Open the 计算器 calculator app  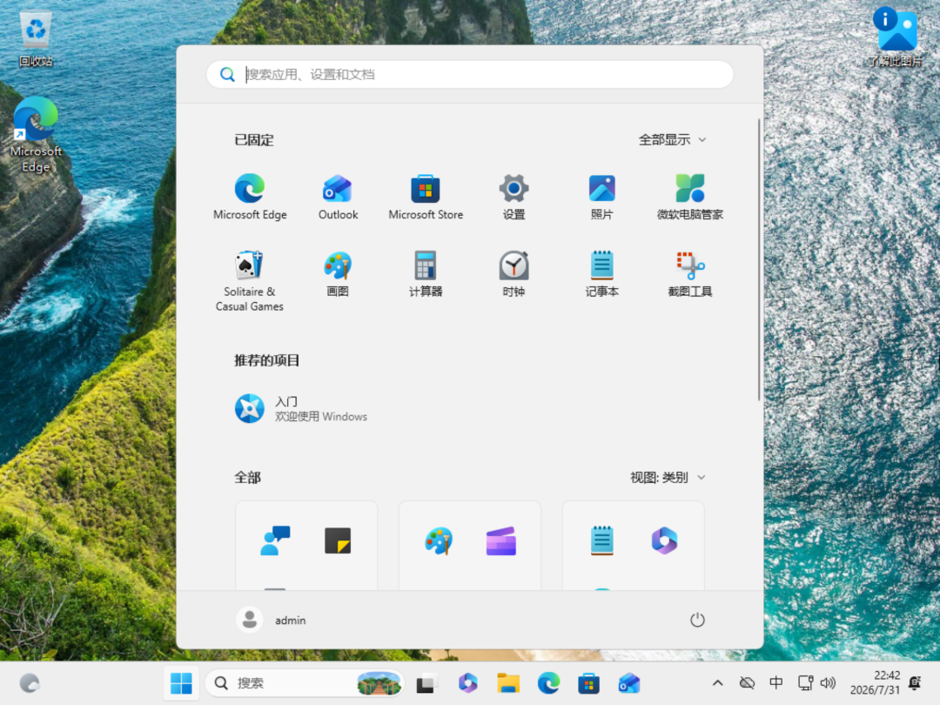pyautogui.click(x=426, y=274)
